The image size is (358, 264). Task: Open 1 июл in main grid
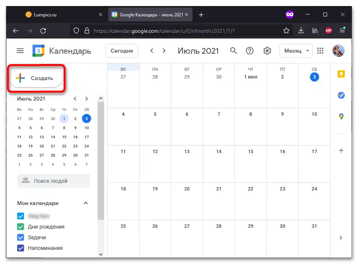250,77
